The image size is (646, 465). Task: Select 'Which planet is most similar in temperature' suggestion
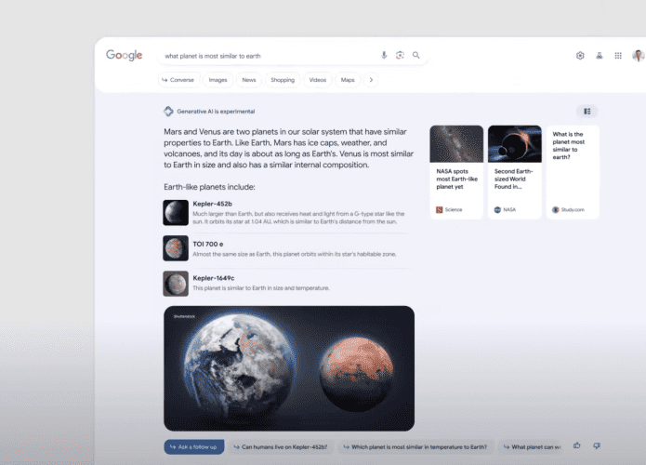pyautogui.click(x=415, y=446)
